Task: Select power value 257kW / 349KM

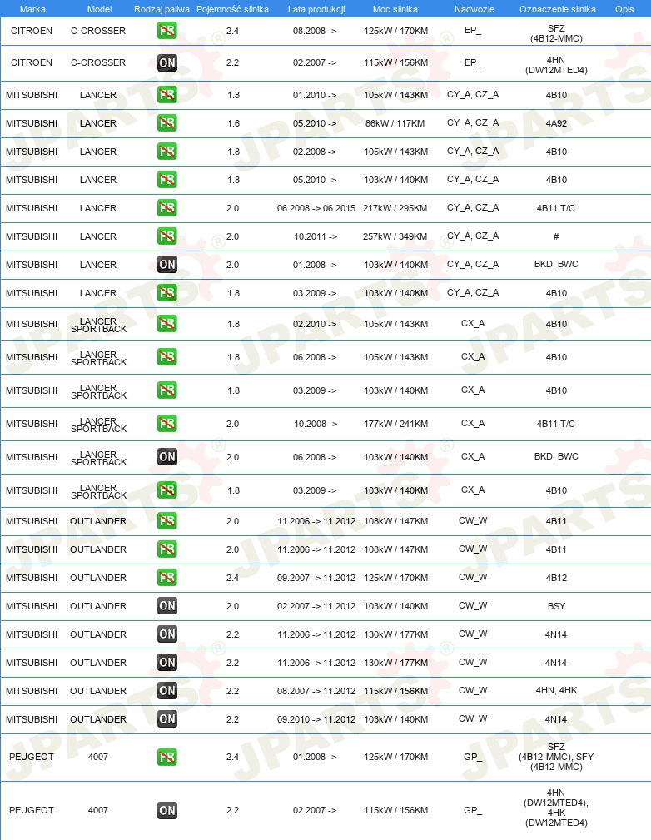Action: [x=395, y=236]
